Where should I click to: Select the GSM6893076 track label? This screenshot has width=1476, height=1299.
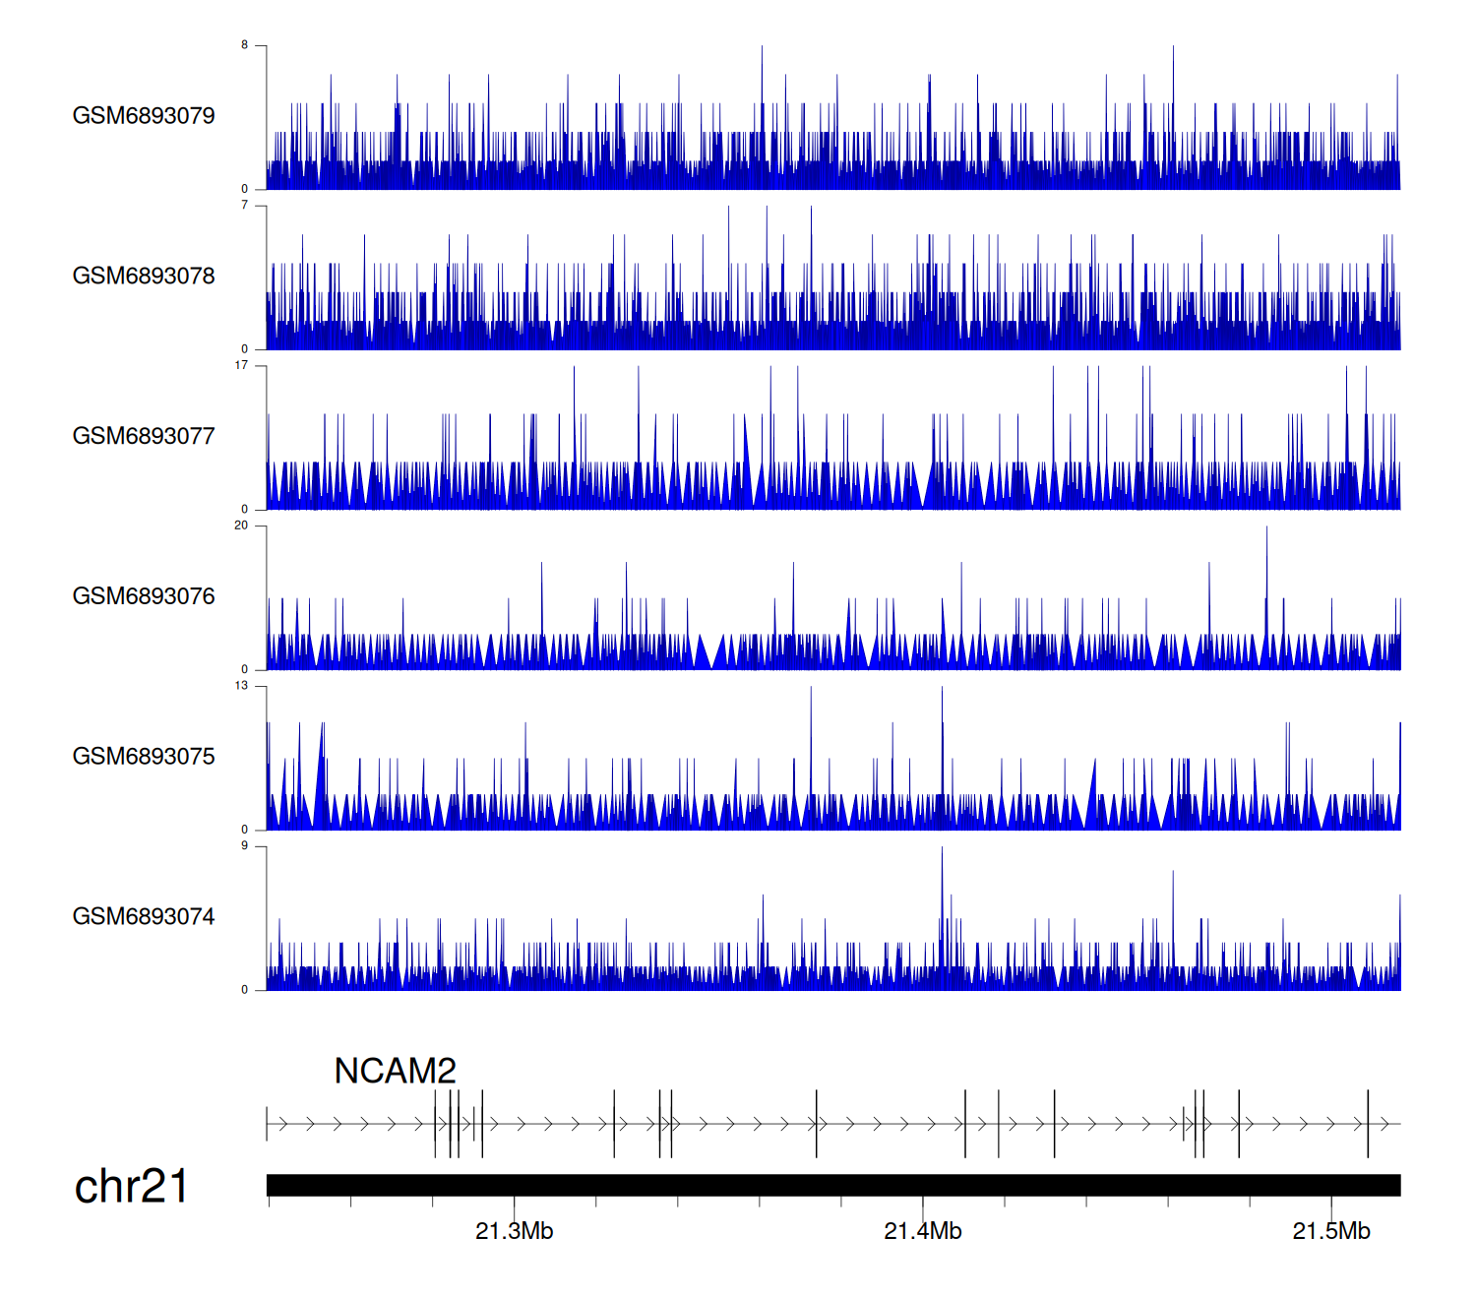pyautogui.click(x=144, y=596)
